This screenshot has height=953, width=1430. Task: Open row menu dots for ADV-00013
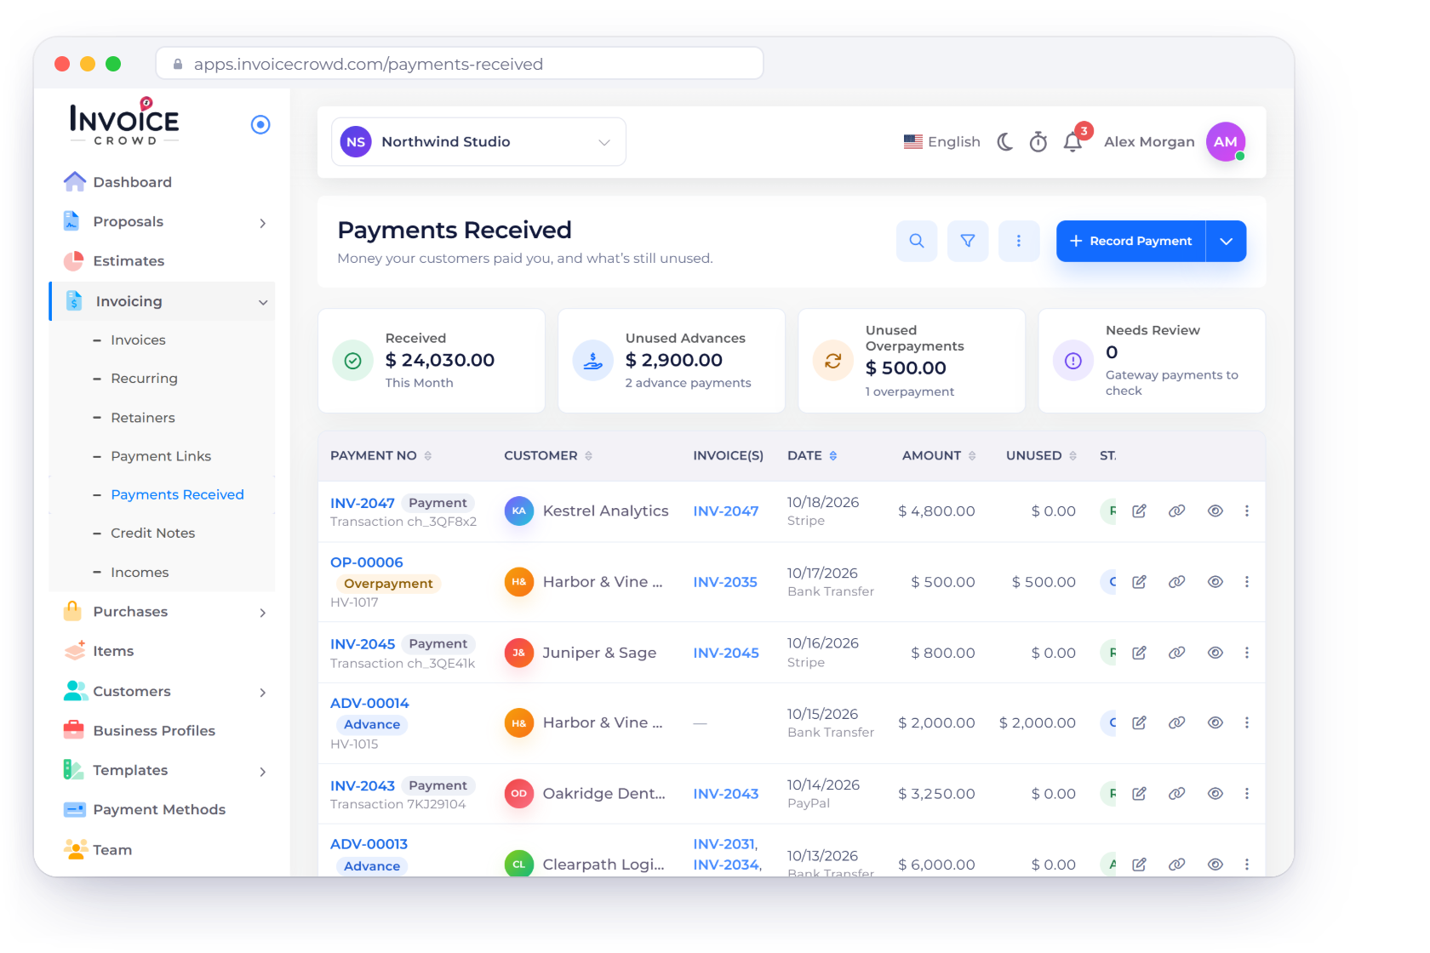coord(1247,864)
